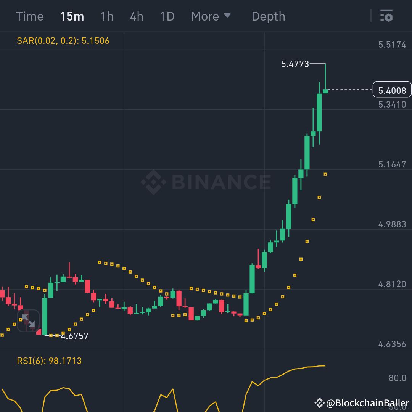The image size is (412, 412).
Task: Click the 4.9883 price axis label
Action: tap(392, 224)
